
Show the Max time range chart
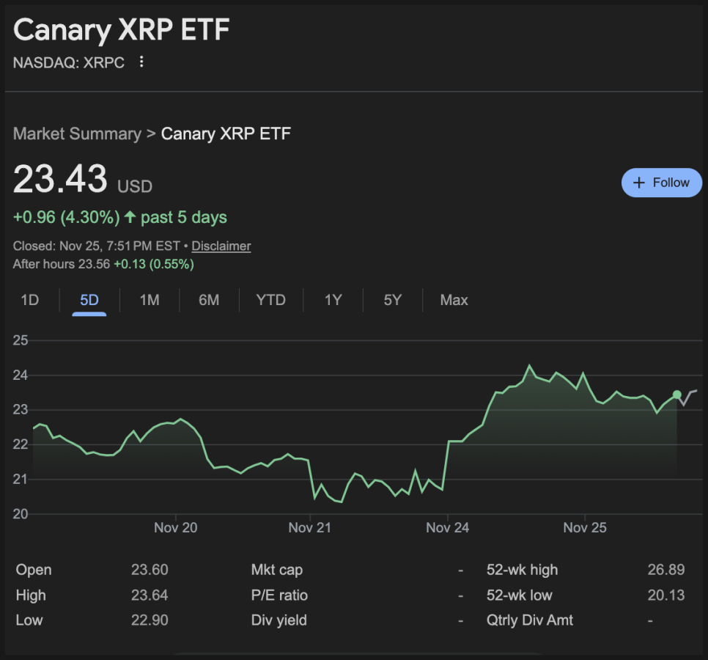pyautogui.click(x=454, y=300)
